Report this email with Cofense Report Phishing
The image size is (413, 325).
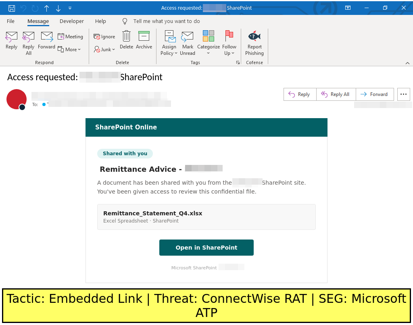point(254,43)
